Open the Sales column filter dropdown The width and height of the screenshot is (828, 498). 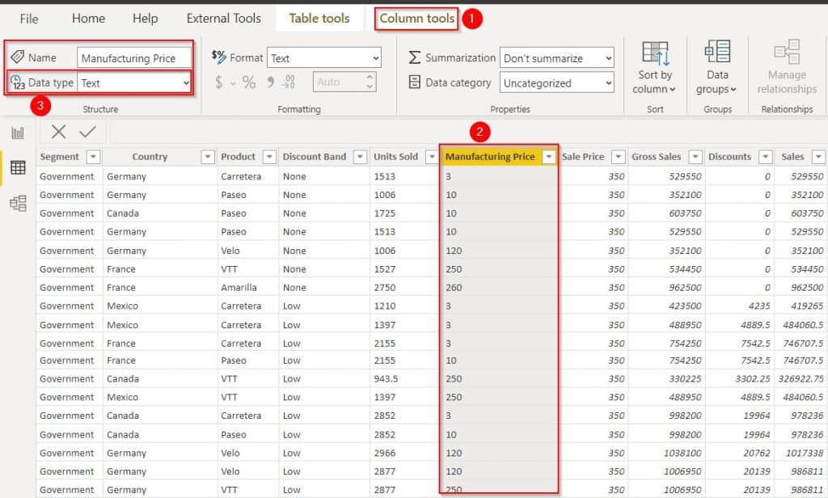(x=818, y=157)
